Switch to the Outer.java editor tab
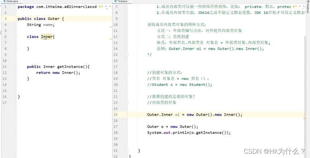 point(11,1)
